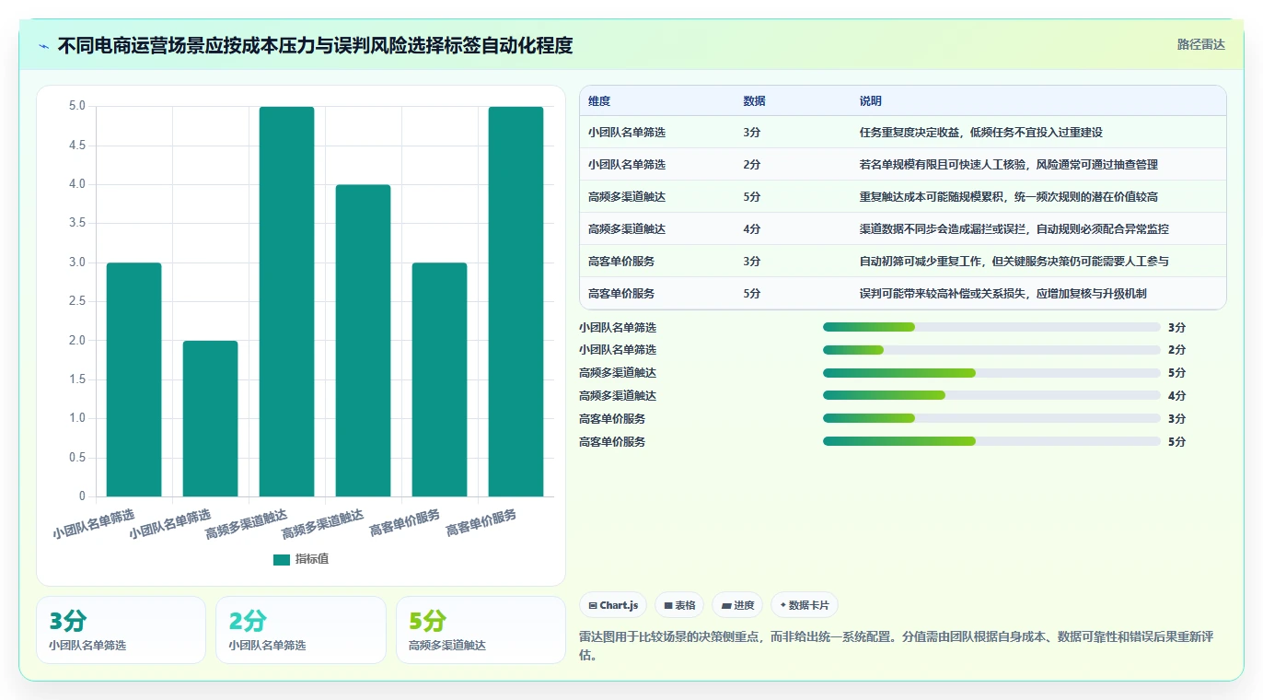This screenshot has height=700, width=1263.
Task: Click the 2.5 y-axis label
Action: click(77, 301)
